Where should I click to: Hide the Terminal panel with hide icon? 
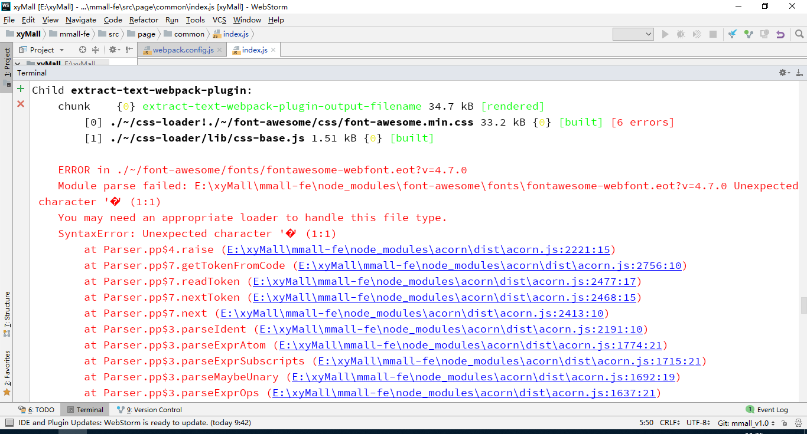pos(799,73)
